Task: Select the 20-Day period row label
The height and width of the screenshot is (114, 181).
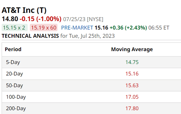Action: tap(14, 74)
